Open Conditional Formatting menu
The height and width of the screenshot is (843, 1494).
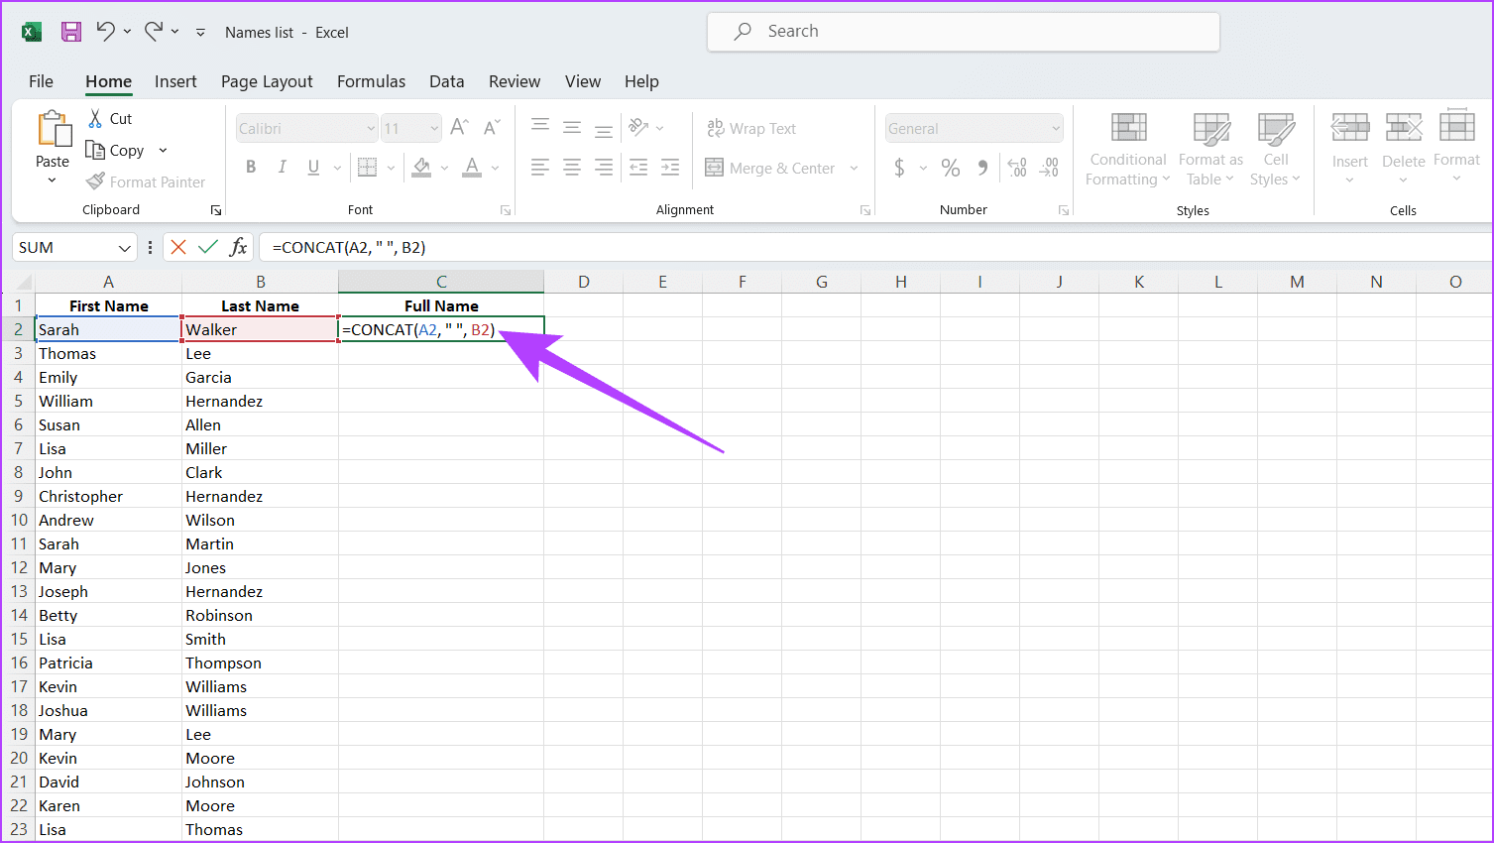coord(1128,149)
